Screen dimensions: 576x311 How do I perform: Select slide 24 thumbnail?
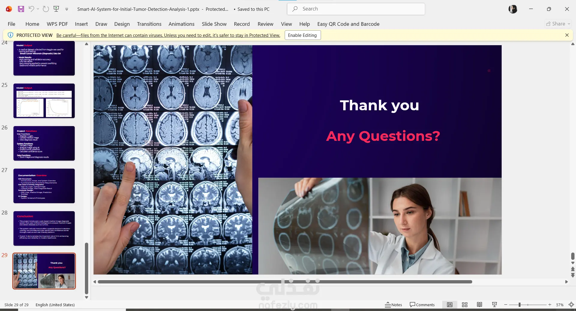(x=44, y=58)
